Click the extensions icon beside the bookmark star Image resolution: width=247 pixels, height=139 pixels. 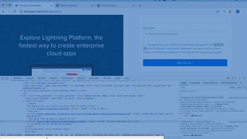click(x=224, y=12)
